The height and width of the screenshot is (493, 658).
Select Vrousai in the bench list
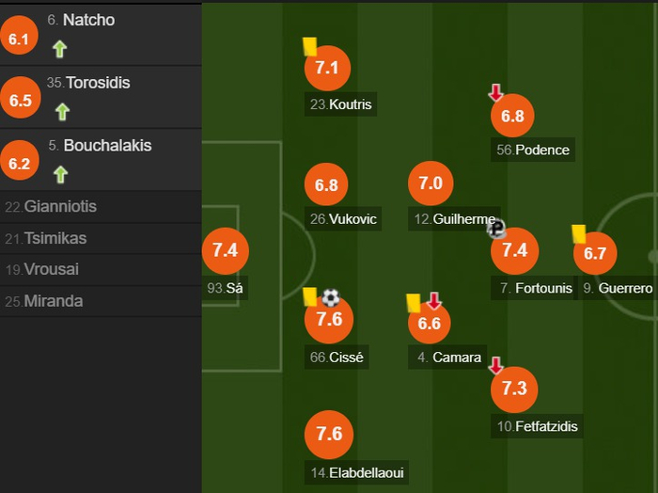click(52, 270)
